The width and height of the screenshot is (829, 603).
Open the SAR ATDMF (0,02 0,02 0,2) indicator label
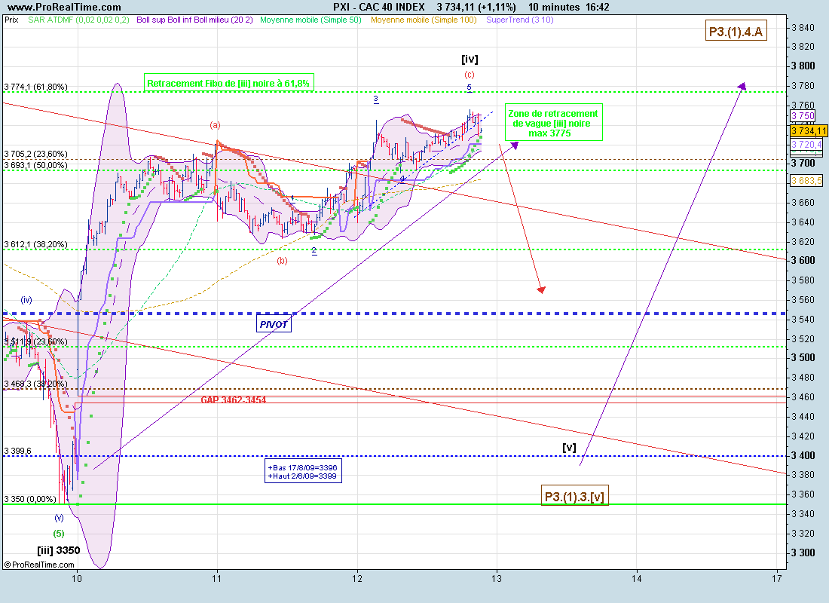(x=79, y=20)
